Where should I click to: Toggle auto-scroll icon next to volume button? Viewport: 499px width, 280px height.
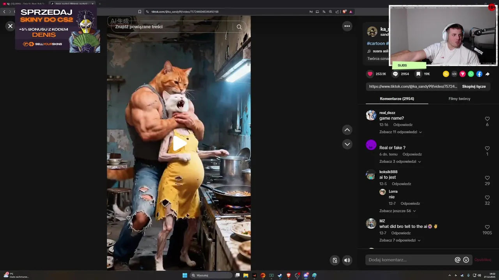[334, 260]
